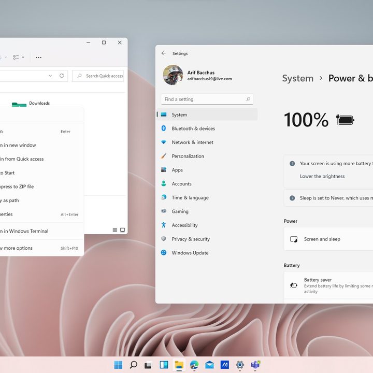Click the magnifier in Find a setting
This screenshot has height=373, width=373.
(x=248, y=99)
